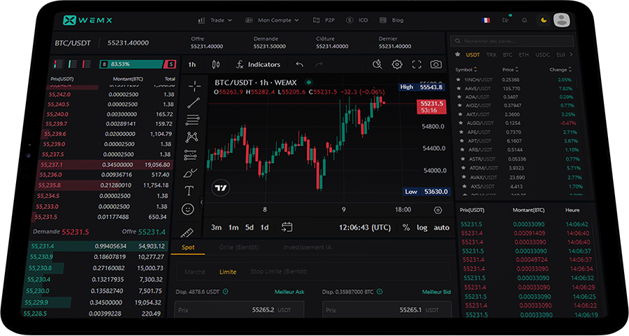Switch to the Spot tab
629x336 pixels.
(x=188, y=247)
